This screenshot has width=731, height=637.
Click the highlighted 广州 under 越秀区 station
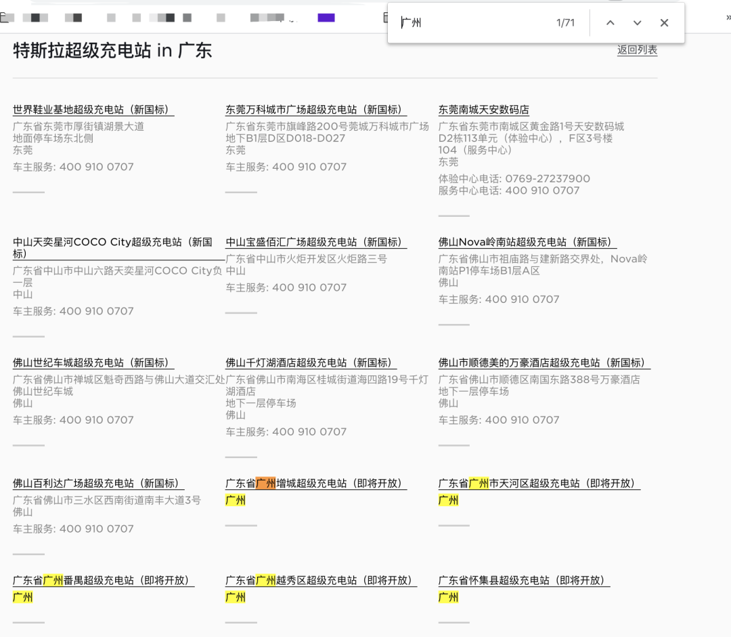[236, 597]
